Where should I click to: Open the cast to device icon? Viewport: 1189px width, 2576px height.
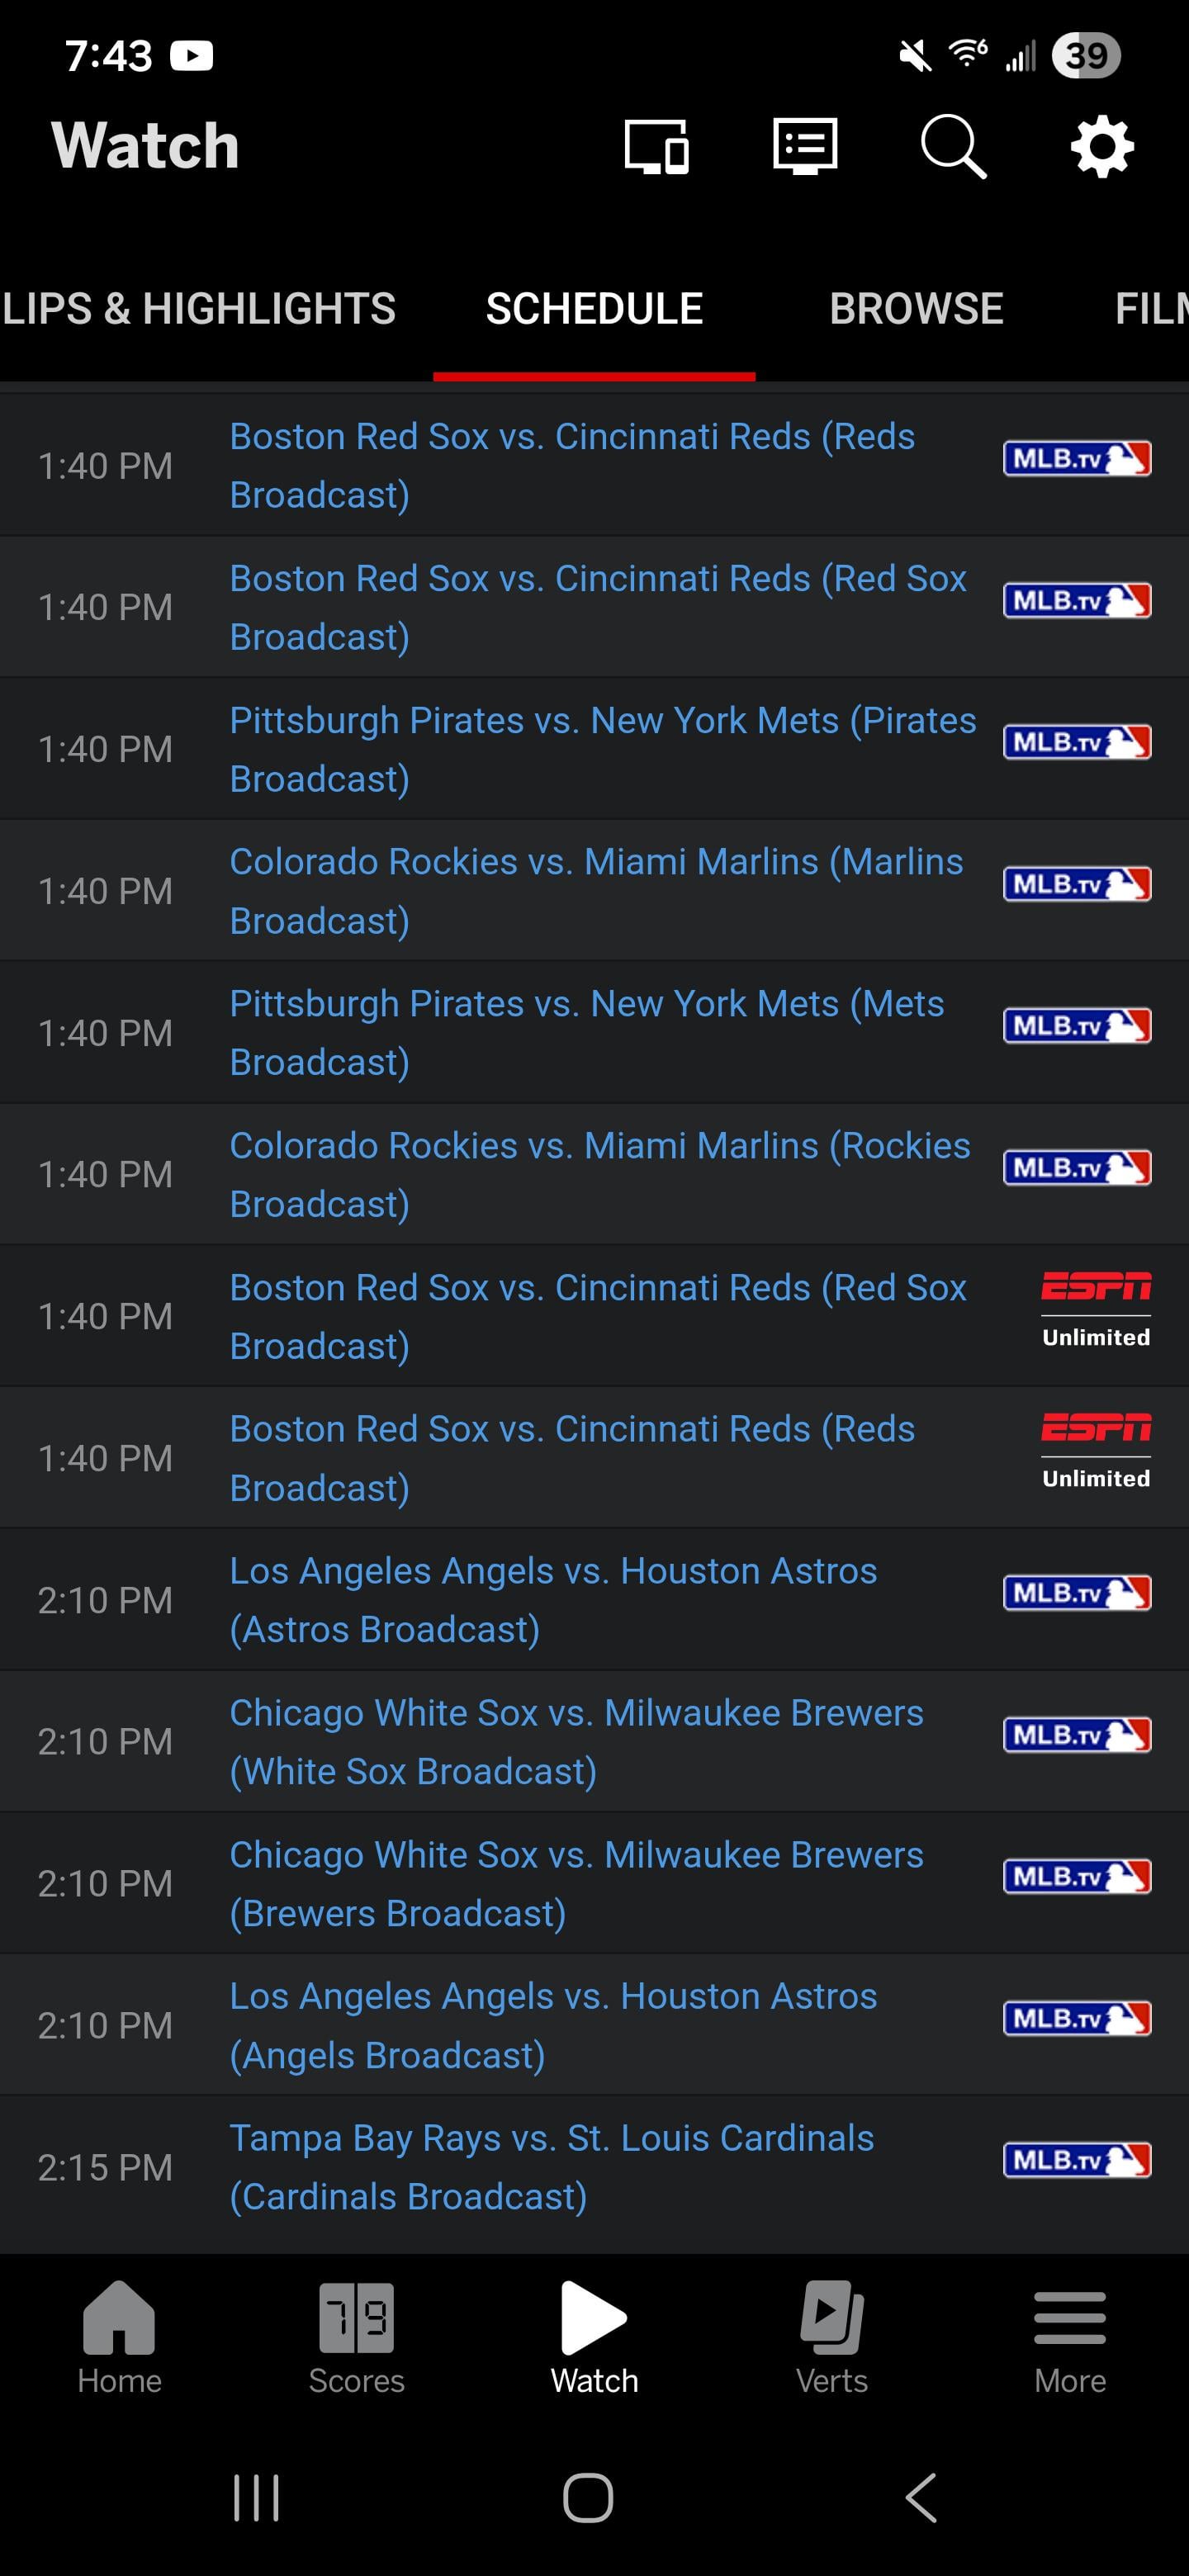click(656, 147)
